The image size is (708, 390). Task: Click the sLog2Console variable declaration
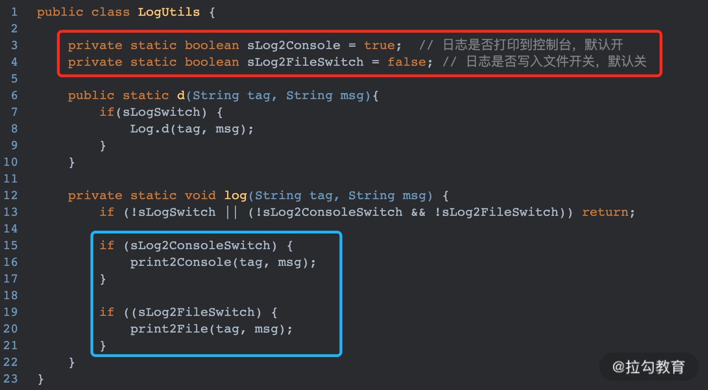(x=294, y=45)
